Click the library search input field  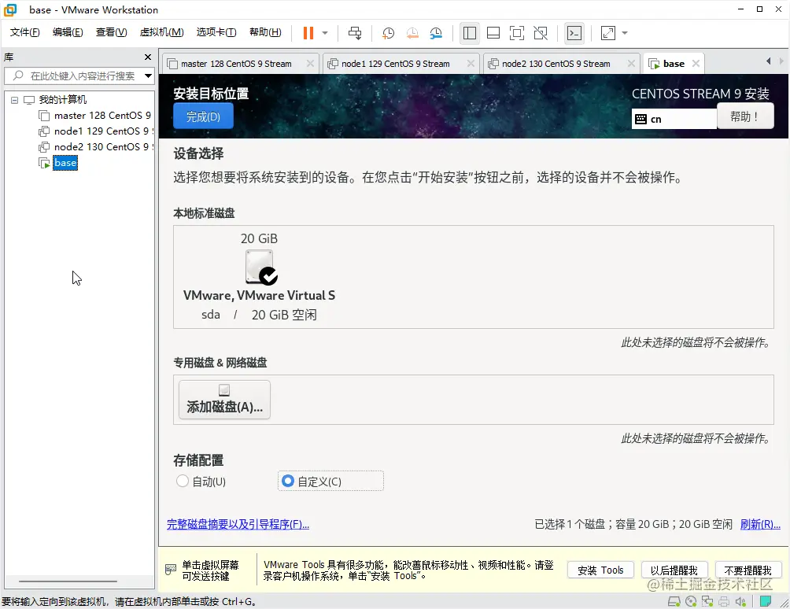tap(78, 76)
